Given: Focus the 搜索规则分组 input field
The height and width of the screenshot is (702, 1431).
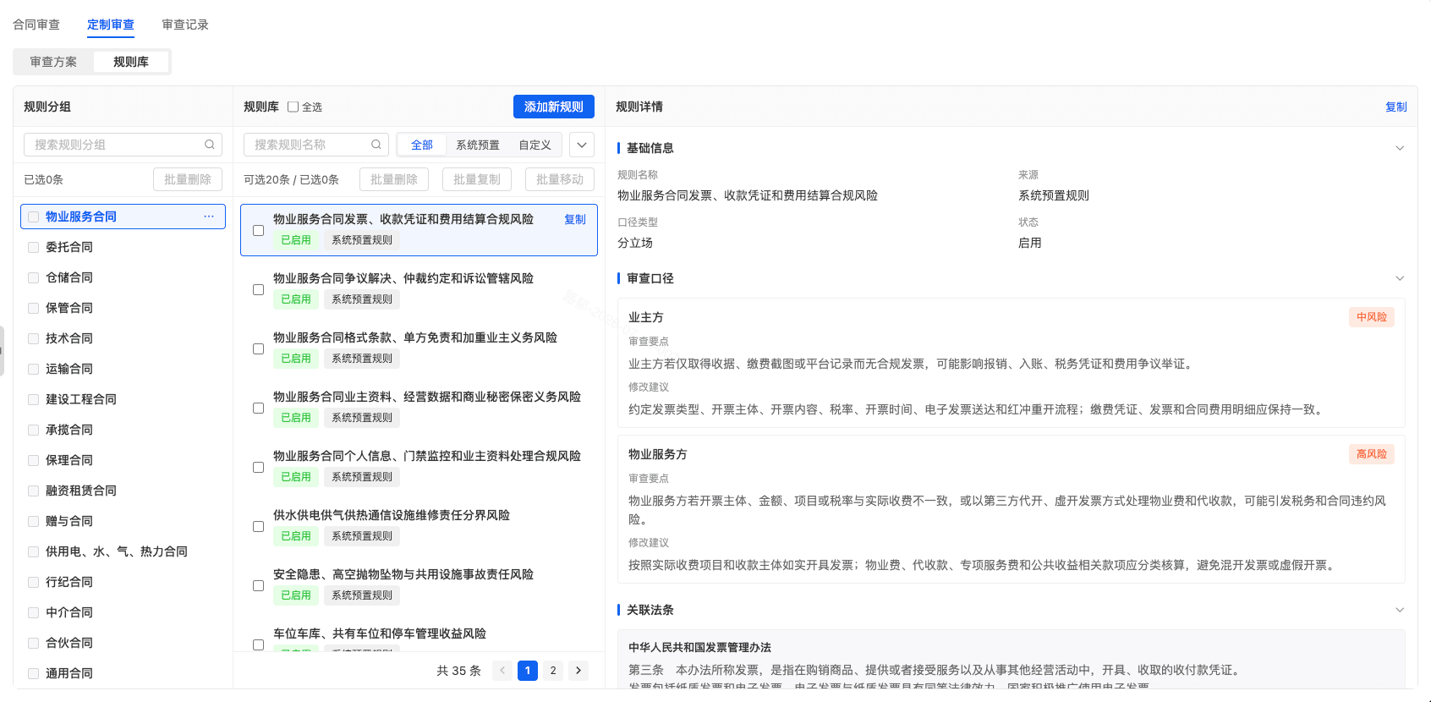Looking at the screenshot, I should (x=123, y=145).
